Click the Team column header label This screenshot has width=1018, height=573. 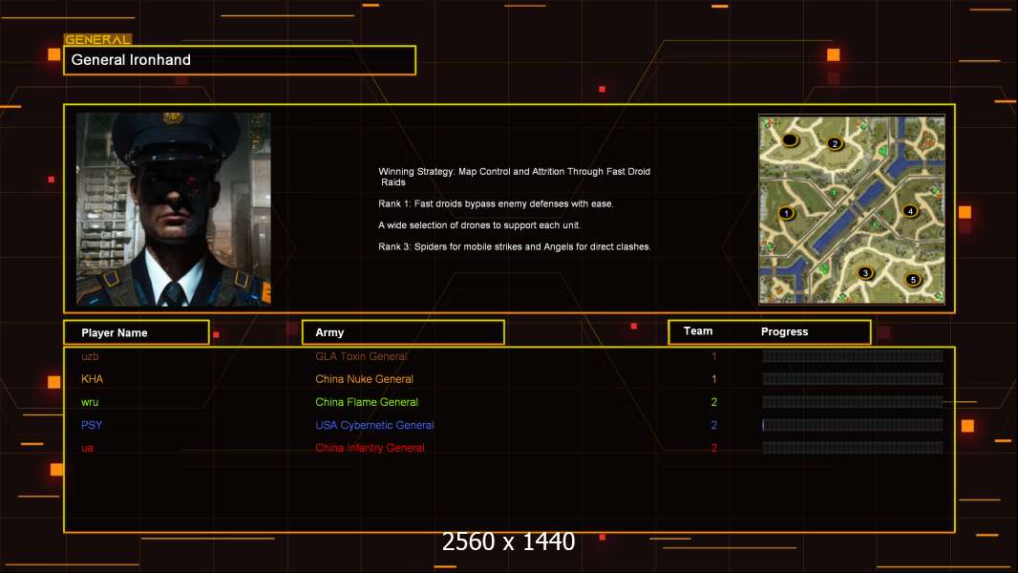(x=698, y=331)
